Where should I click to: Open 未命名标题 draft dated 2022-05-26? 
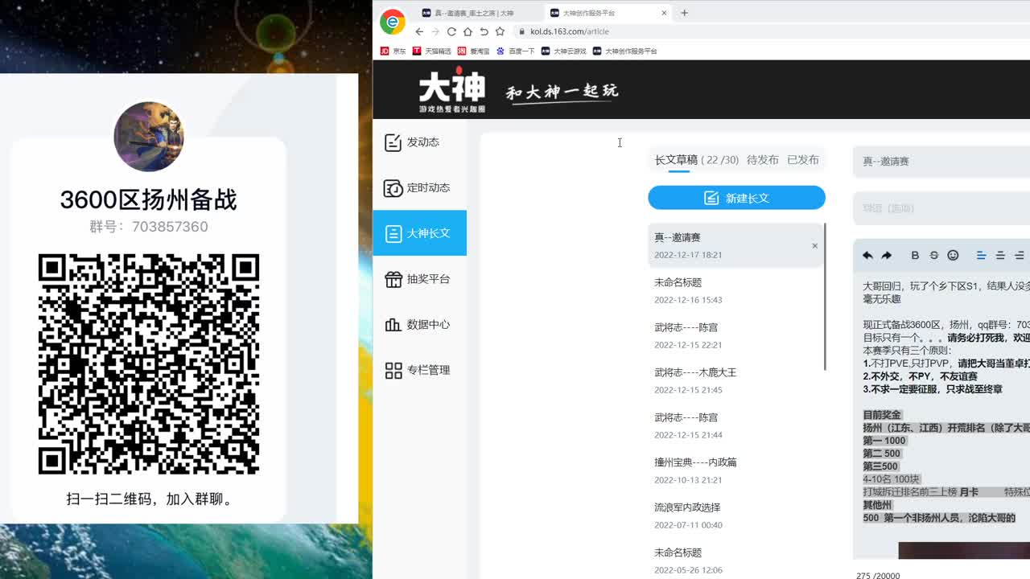pyautogui.click(x=736, y=561)
